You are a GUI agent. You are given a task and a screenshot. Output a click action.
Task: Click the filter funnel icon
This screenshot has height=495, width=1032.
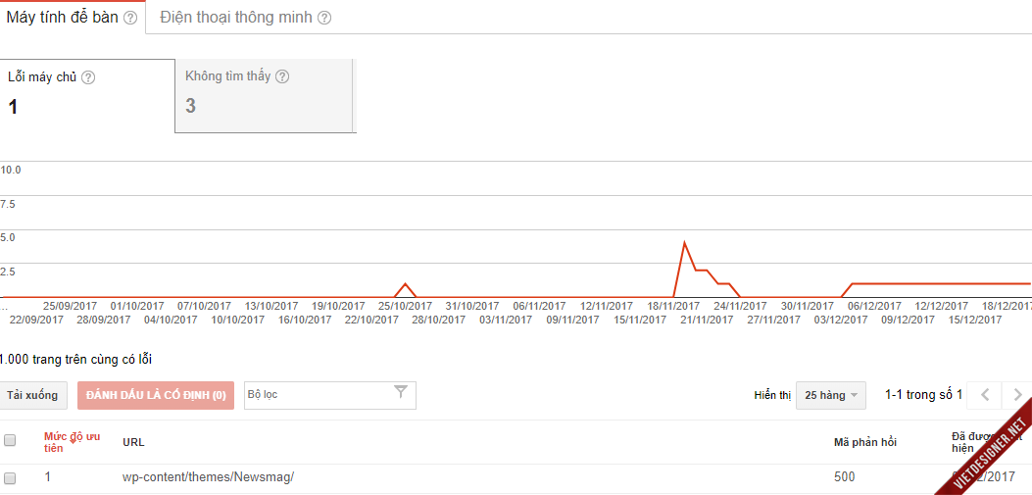click(400, 393)
